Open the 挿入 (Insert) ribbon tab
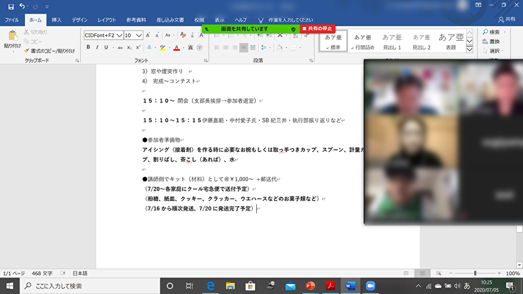The image size is (523, 294). (56, 20)
